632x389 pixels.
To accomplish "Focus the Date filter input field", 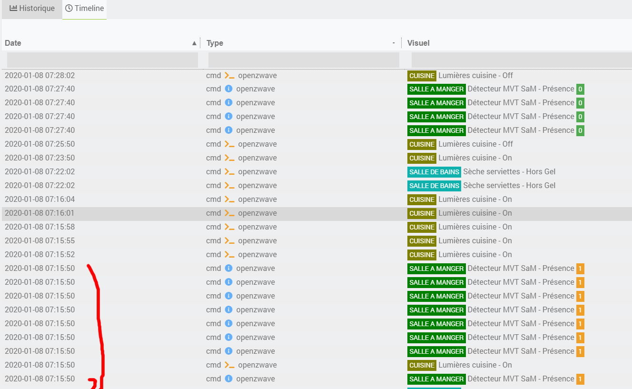I will pos(102,60).
